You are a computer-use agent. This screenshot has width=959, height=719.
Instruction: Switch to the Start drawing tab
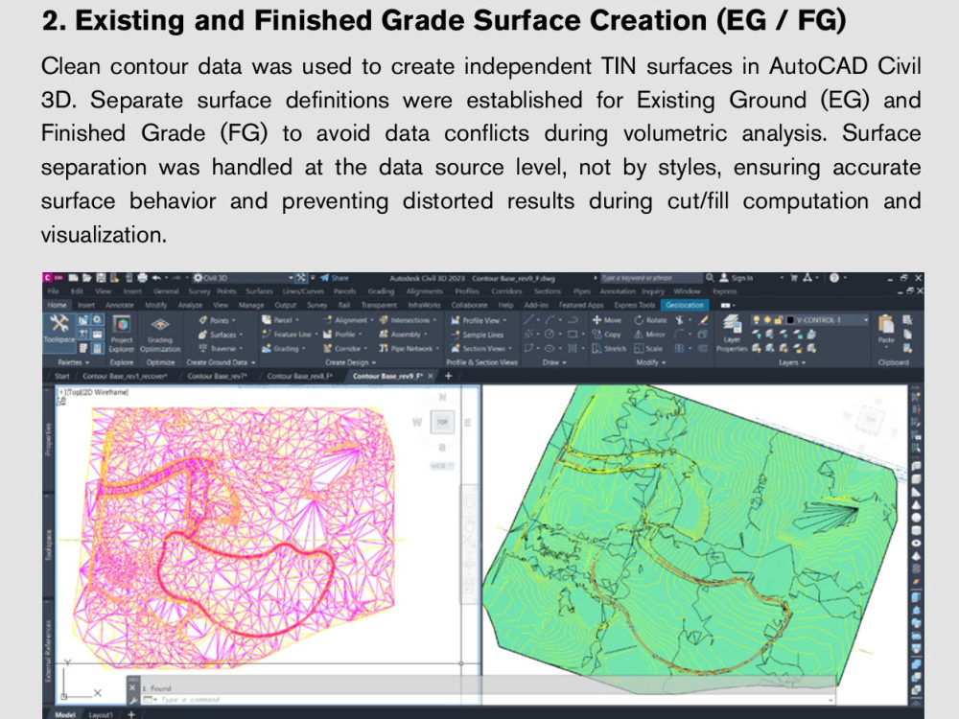point(61,376)
